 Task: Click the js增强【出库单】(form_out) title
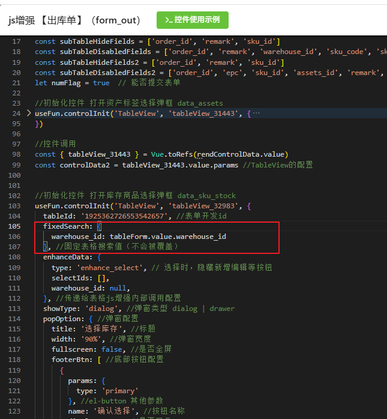74,20
